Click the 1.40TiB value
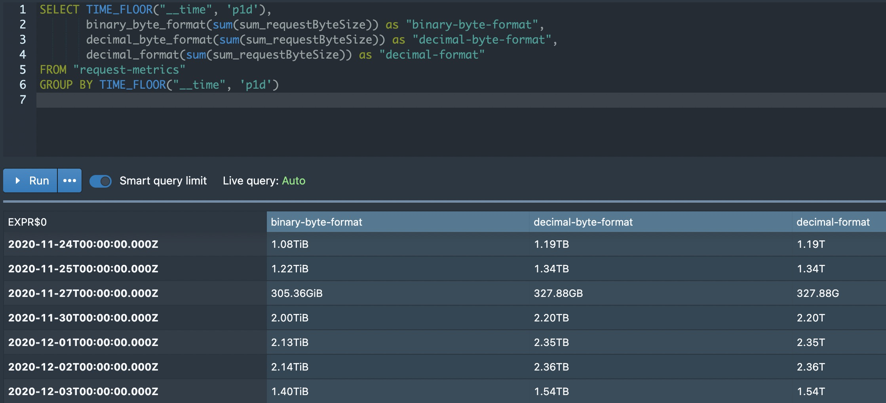Screen dimensions: 886x403 pos(290,392)
